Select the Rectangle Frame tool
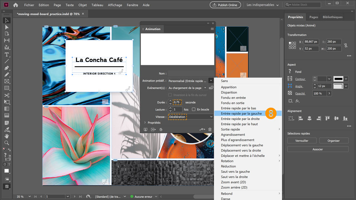 (7, 81)
